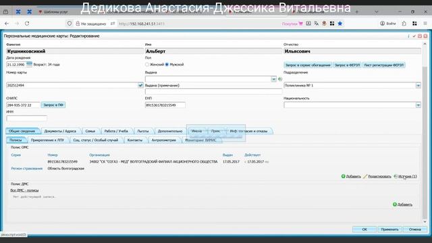Open the browser hamburger menu
The image size is (432, 243).
pos(425,24)
